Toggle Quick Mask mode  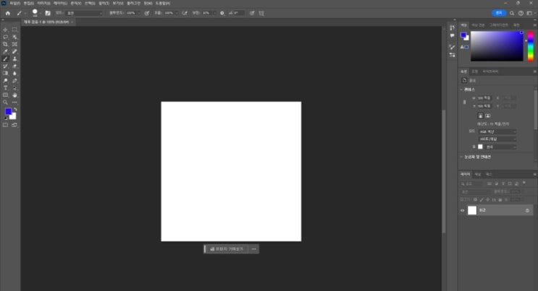(x=5, y=125)
